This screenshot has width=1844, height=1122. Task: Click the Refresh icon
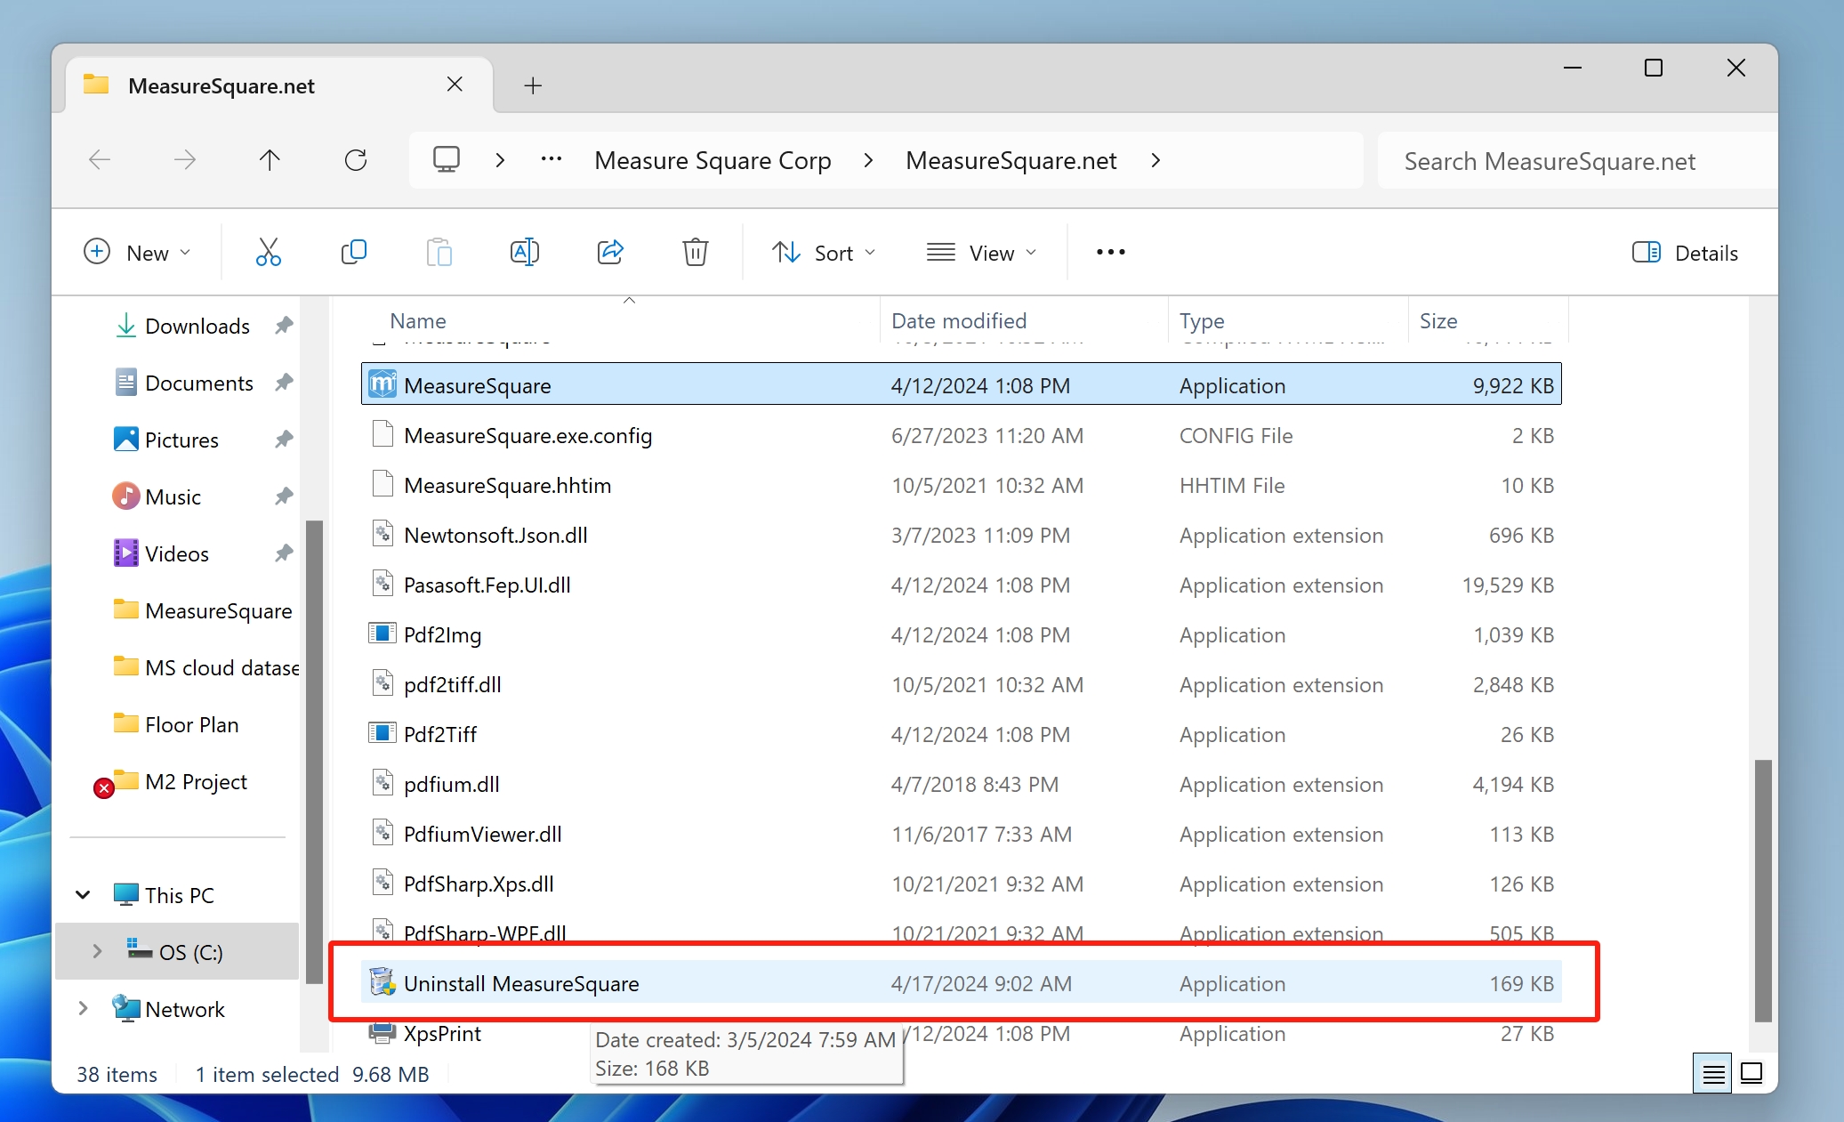point(356,160)
